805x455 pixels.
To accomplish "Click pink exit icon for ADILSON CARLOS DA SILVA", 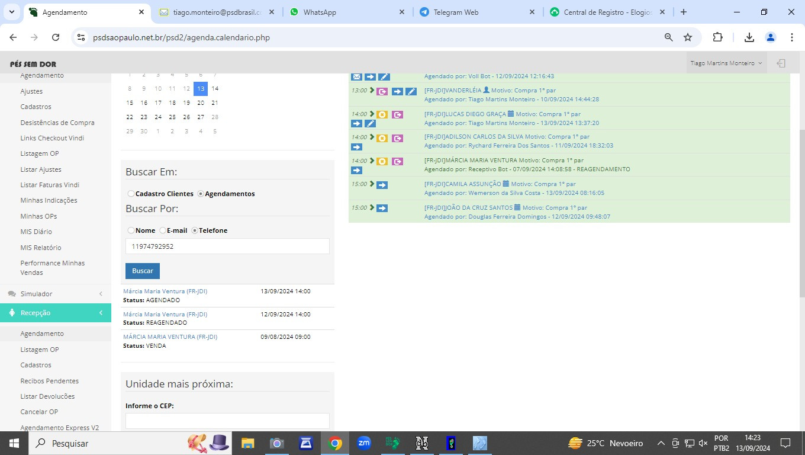I will pyautogui.click(x=397, y=138).
